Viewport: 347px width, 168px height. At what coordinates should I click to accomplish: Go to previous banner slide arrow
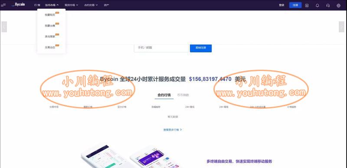coord(4,27)
